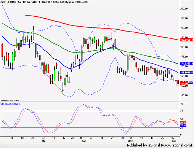Click the 200.00 price axis label
194x148 pixels.
(184, 9)
